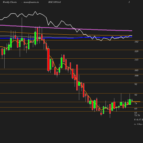Click the 65 price level label
The width and height of the screenshot is (143, 143).
pyautogui.click(x=136, y=113)
